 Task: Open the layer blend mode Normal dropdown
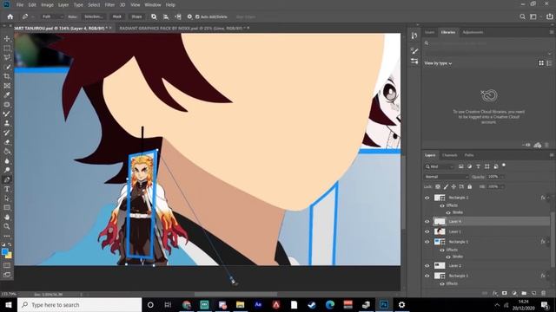(x=447, y=177)
